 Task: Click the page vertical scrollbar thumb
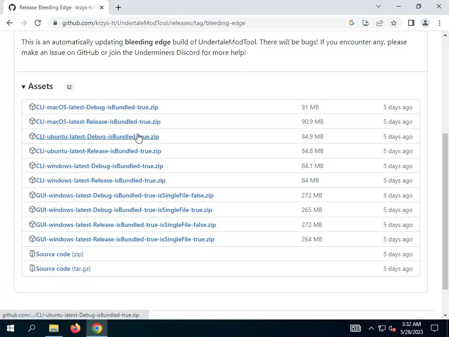445,212
